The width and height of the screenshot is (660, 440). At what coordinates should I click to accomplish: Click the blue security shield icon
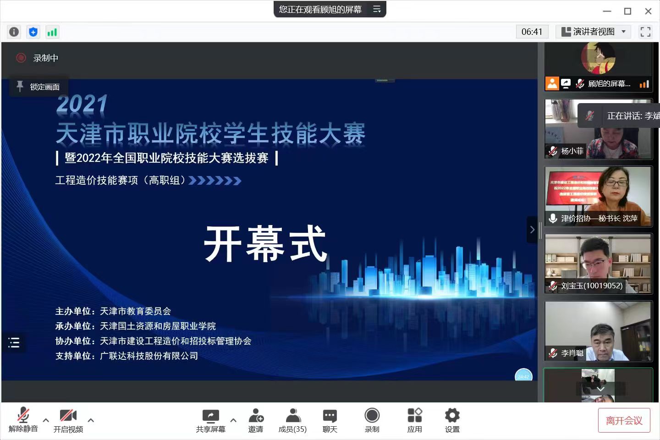tap(33, 32)
